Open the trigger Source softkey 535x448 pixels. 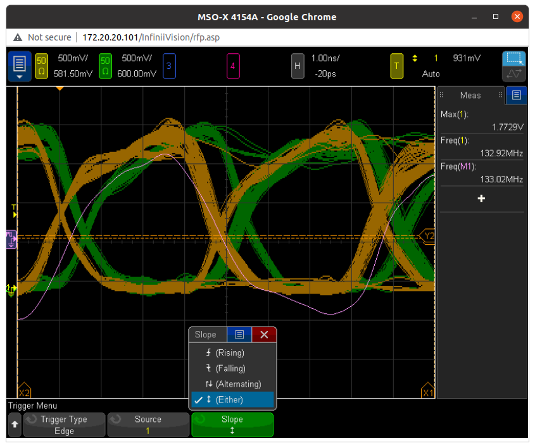148,425
